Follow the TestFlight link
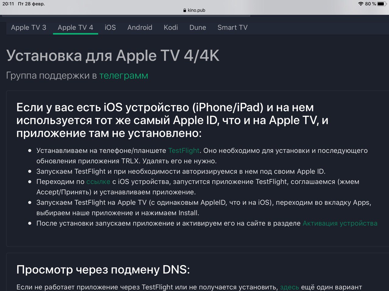389x291 pixels. 184,151
